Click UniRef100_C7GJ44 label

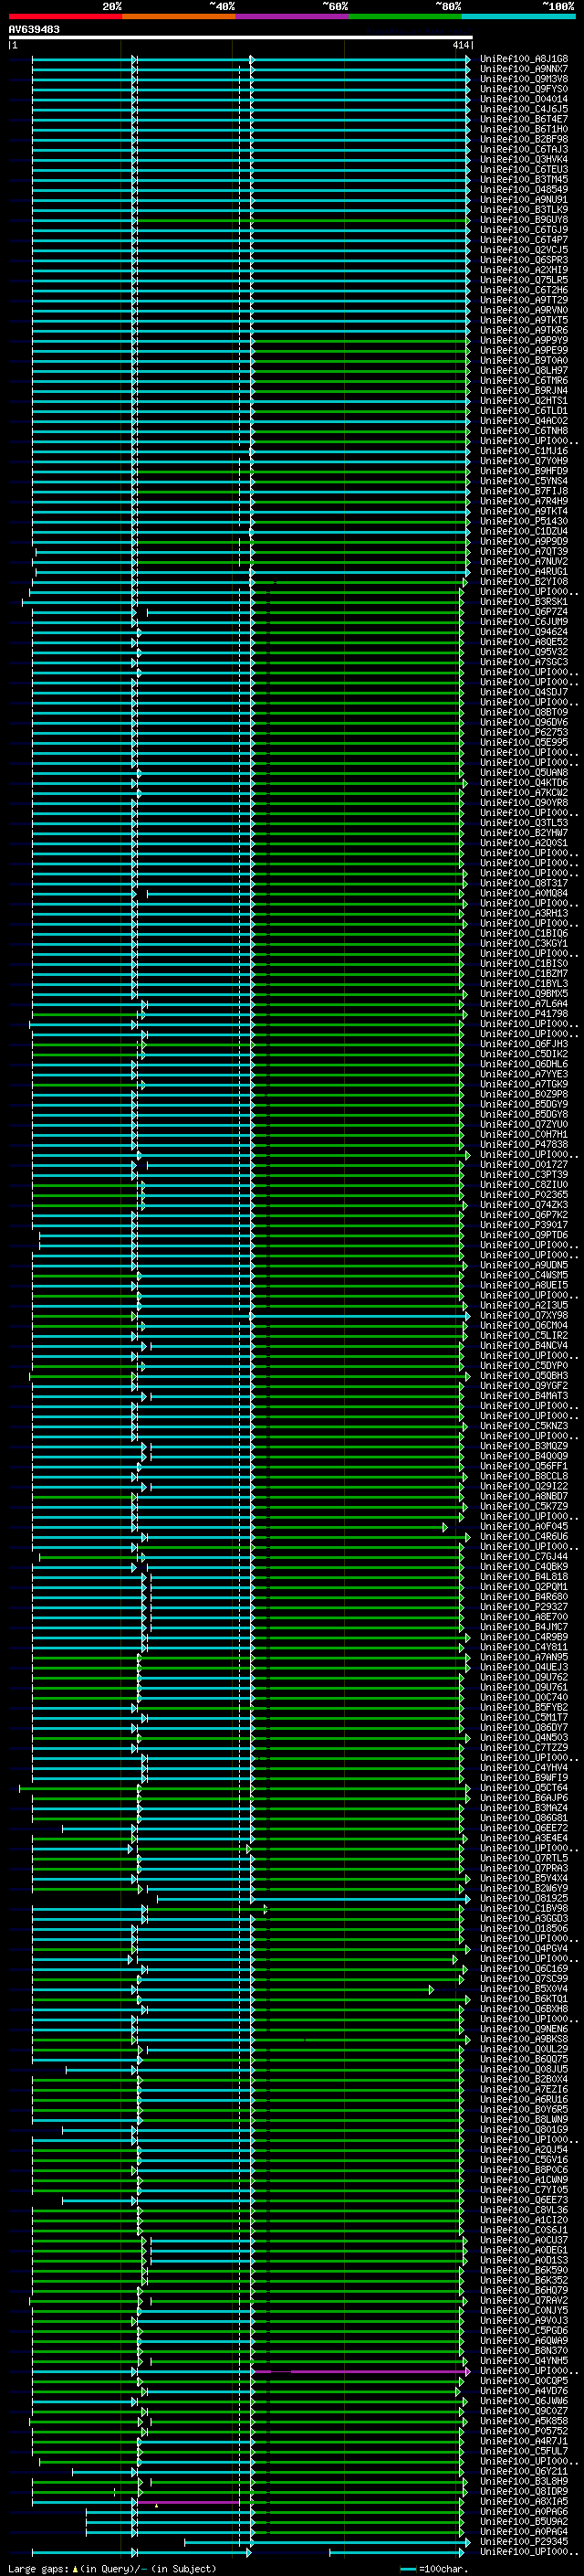click(x=524, y=1556)
